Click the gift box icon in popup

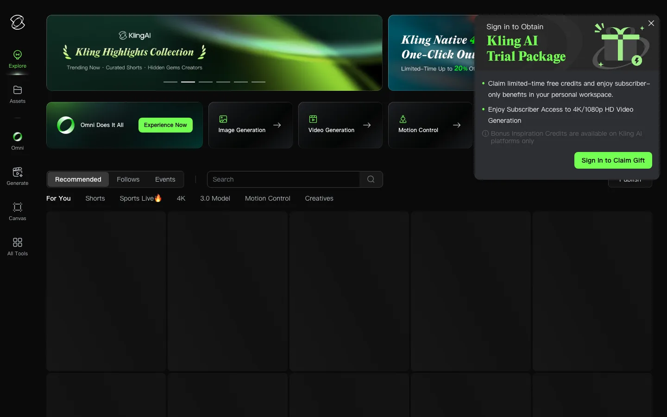click(621, 45)
